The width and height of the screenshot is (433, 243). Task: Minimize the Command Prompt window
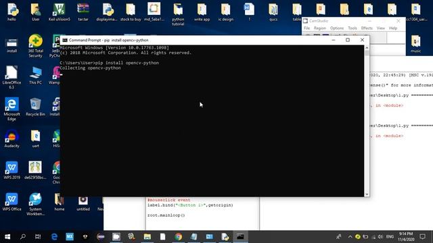(x=334, y=40)
